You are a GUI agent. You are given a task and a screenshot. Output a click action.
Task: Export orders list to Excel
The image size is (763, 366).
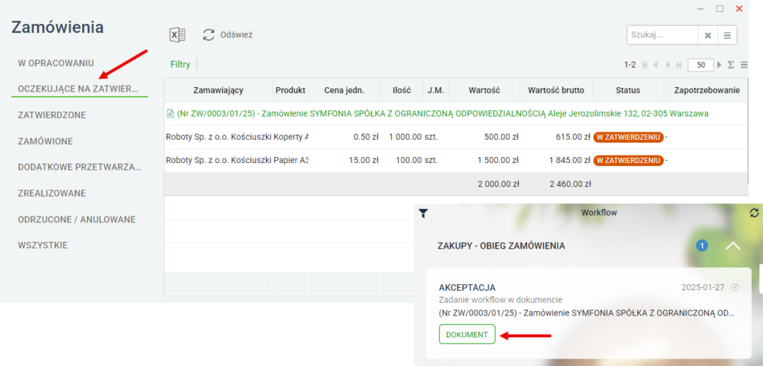click(177, 35)
